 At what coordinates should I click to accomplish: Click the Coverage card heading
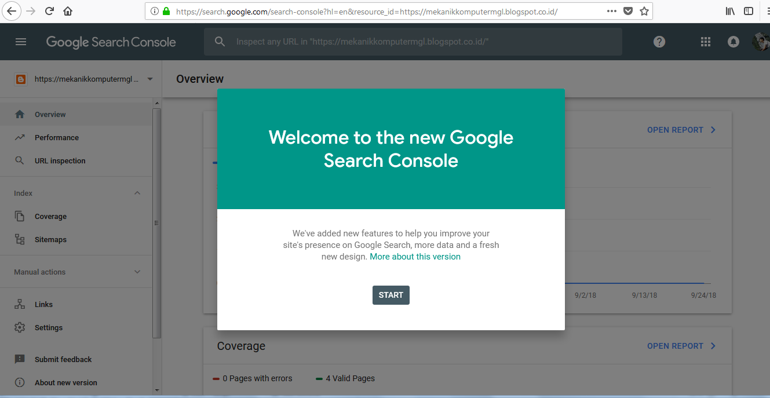point(241,346)
